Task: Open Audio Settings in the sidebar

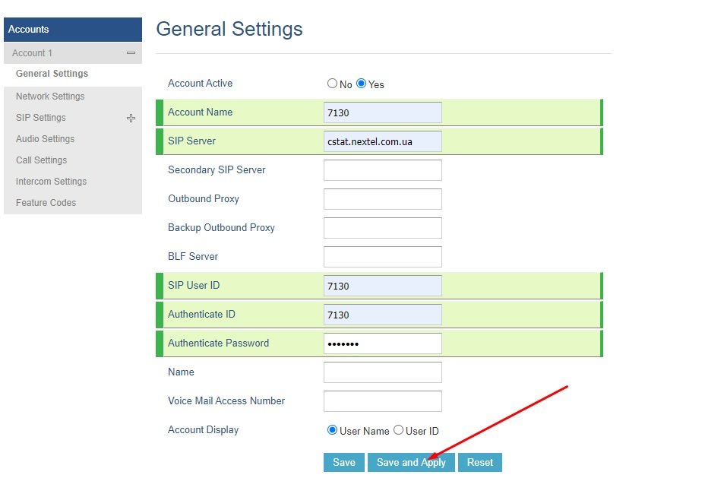Action: (46, 139)
